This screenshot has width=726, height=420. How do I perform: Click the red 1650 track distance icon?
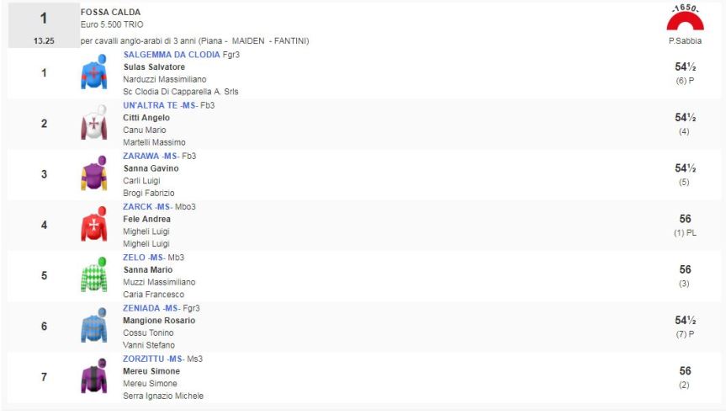(684, 19)
